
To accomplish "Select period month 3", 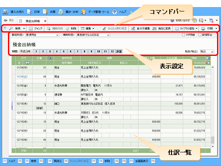I will click(50, 52).
